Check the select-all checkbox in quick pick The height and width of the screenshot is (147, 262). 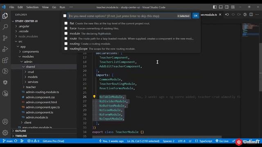[65, 16]
